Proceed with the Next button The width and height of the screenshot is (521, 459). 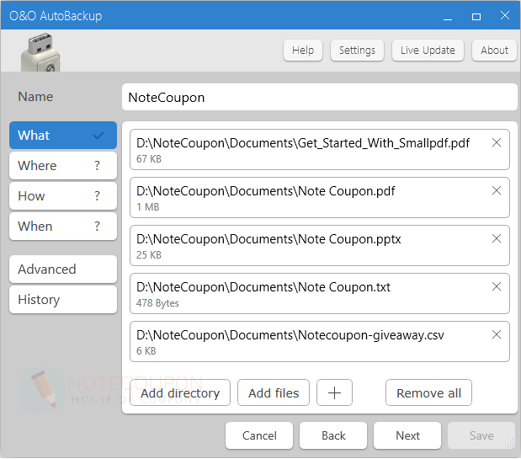407,435
